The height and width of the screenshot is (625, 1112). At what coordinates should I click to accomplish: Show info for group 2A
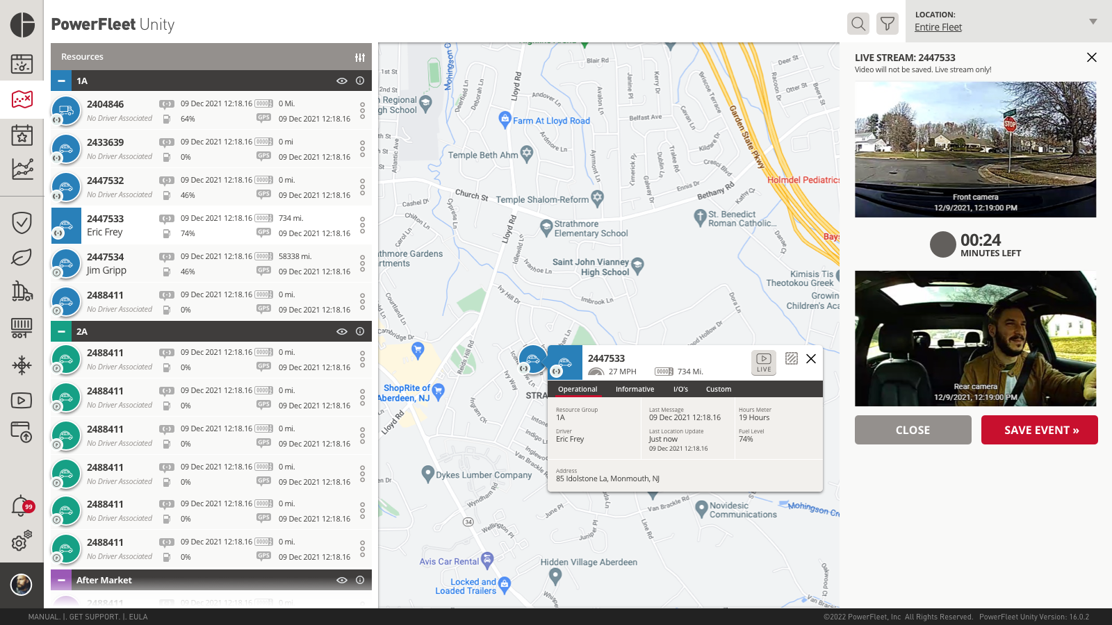360,331
